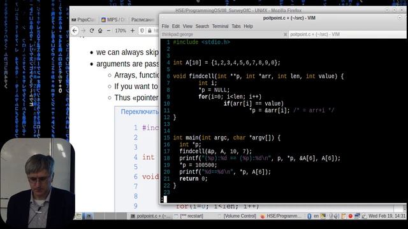
Task: Click the 'return 0;' line in VIM
Action: 193,179
